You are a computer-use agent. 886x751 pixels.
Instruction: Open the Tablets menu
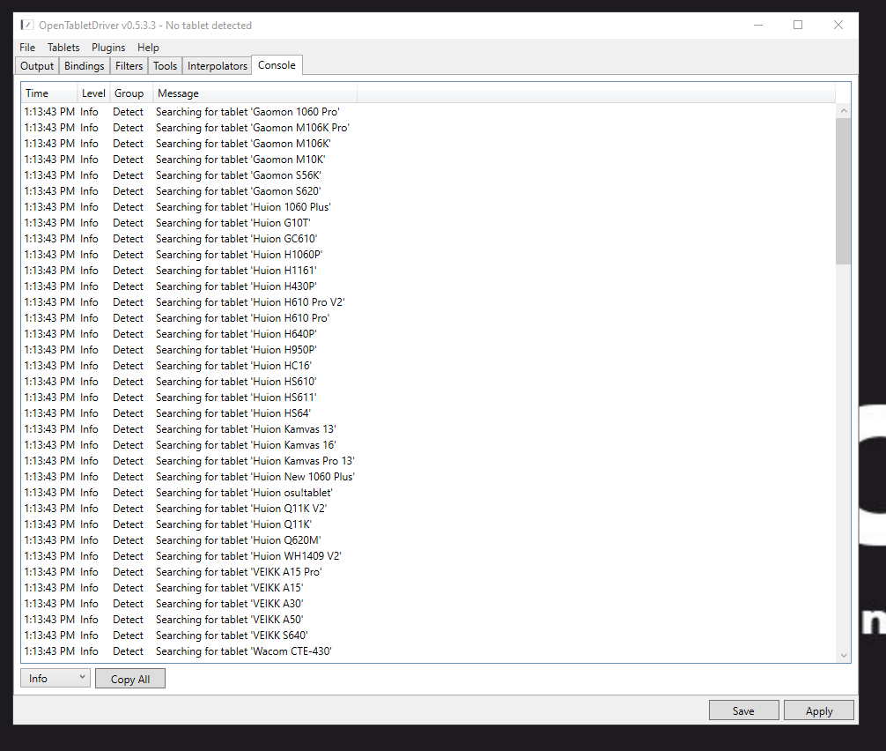(63, 47)
